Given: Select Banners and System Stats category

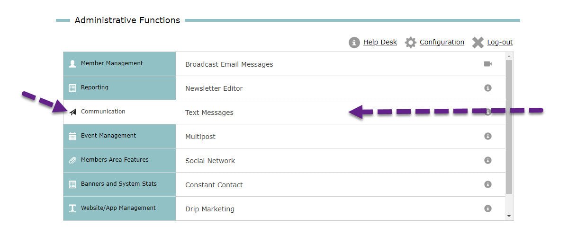Looking at the screenshot, I should (119, 184).
